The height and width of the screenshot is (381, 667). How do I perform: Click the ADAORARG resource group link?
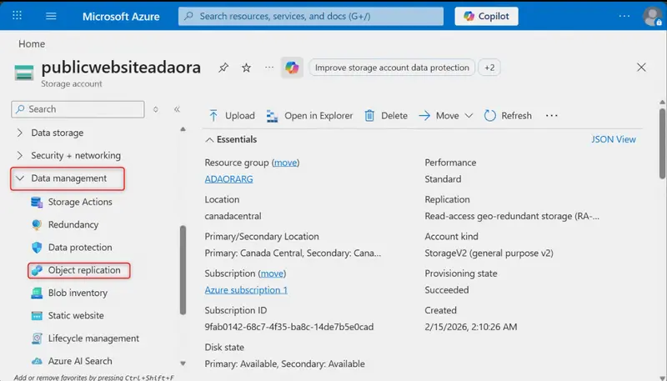tap(228, 179)
